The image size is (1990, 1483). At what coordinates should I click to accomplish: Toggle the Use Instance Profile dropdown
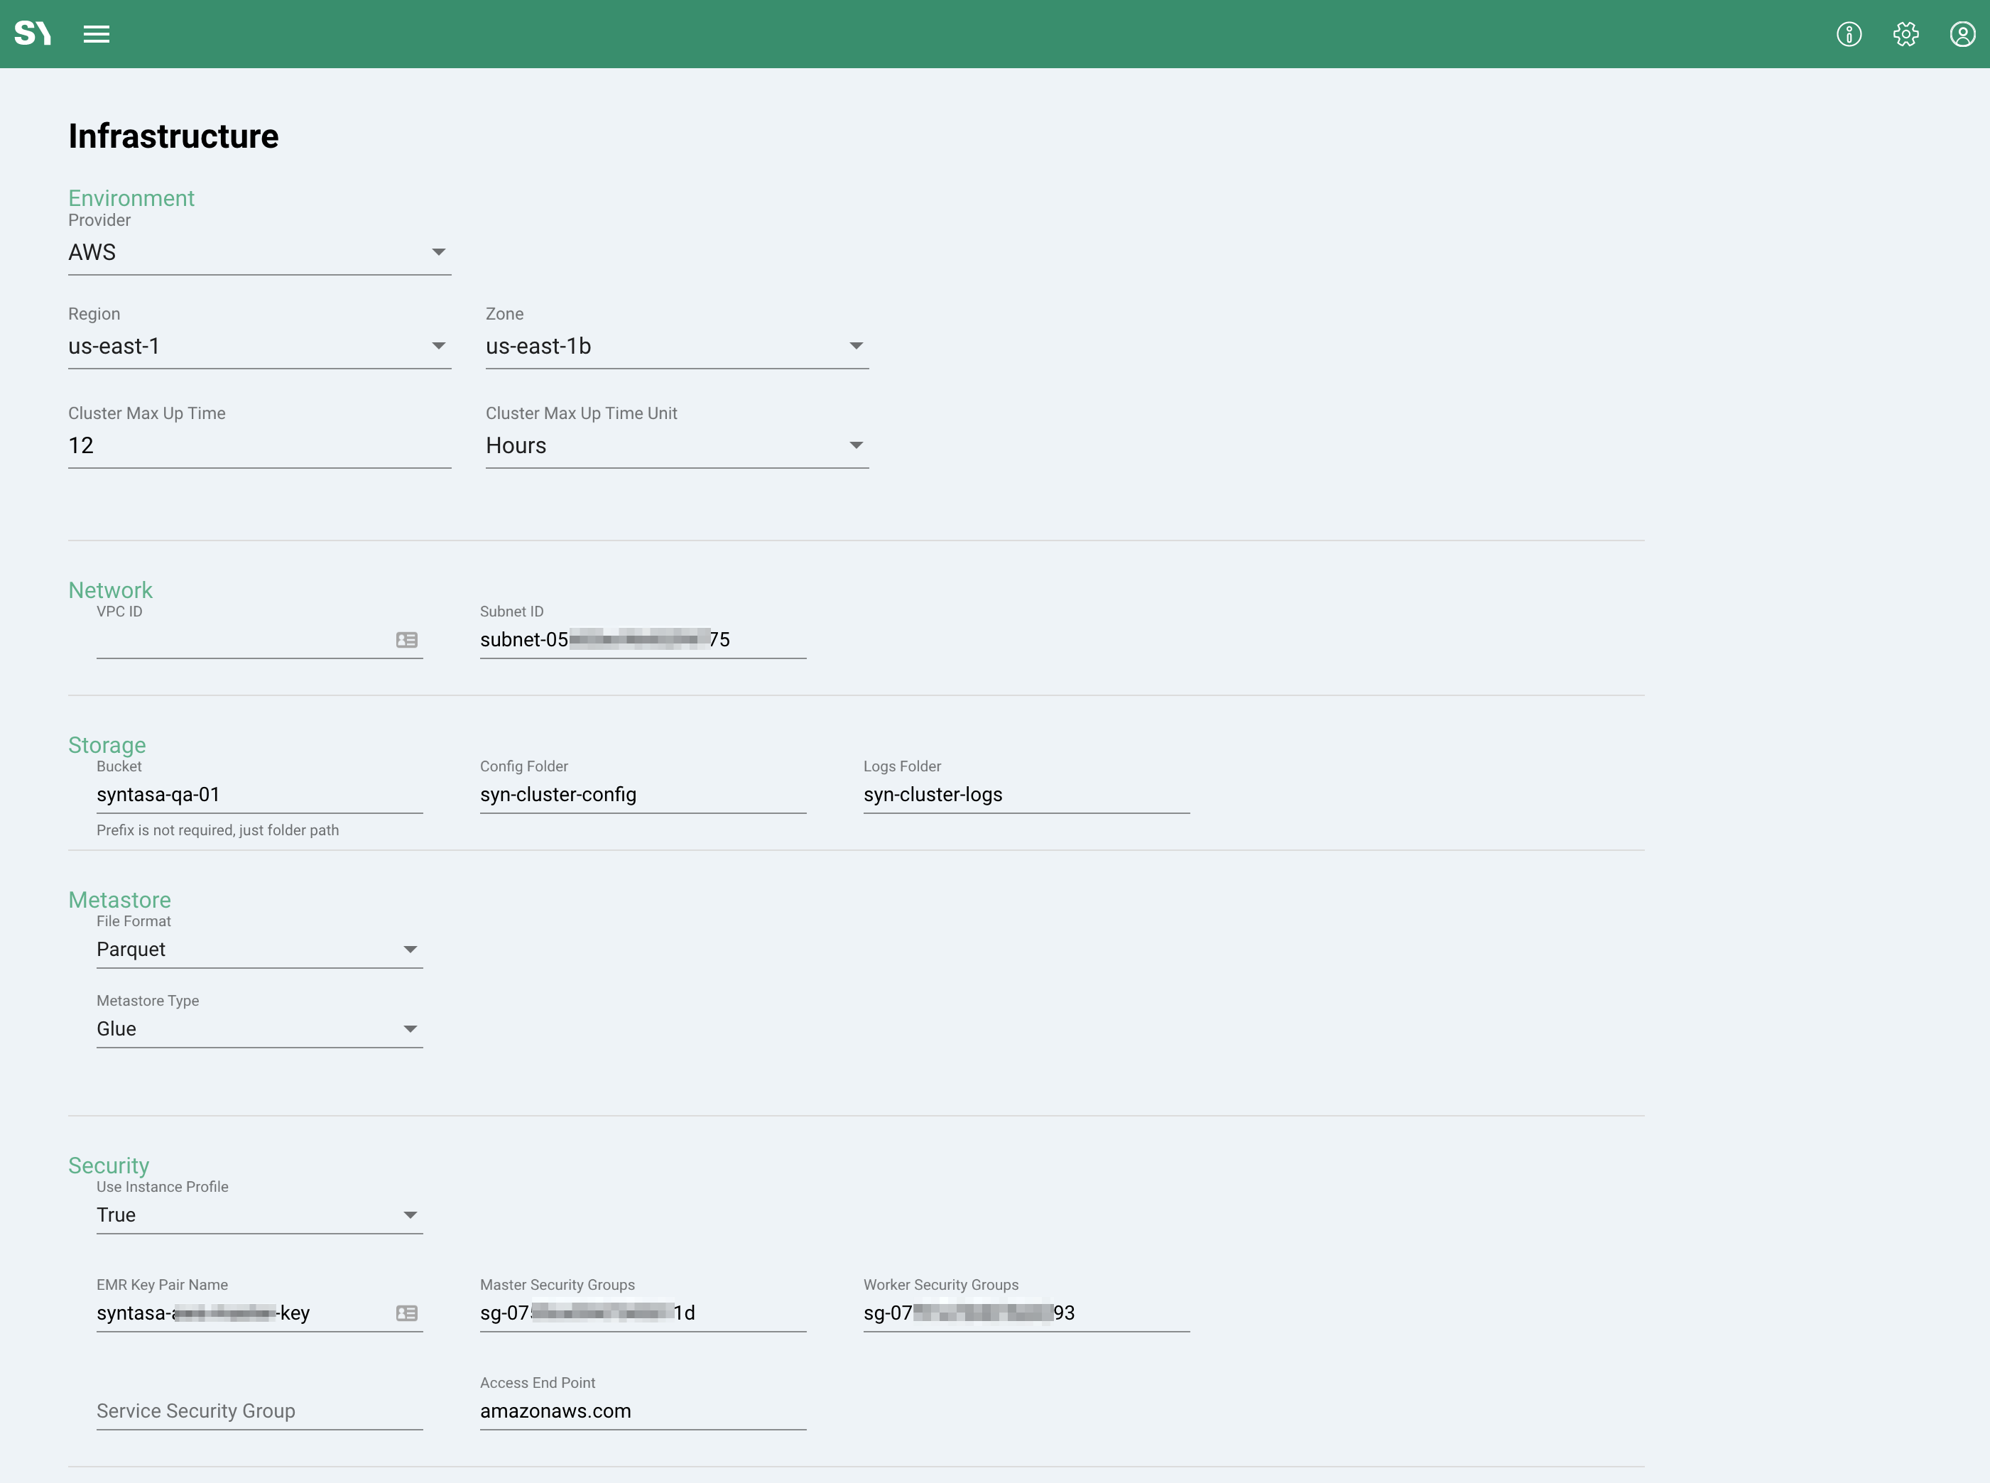(x=259, y=1215)
